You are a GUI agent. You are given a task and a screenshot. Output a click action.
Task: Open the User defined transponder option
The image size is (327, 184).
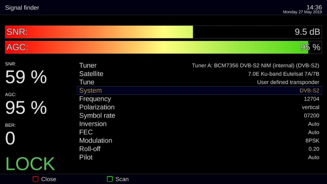click(x=288, y=82)
